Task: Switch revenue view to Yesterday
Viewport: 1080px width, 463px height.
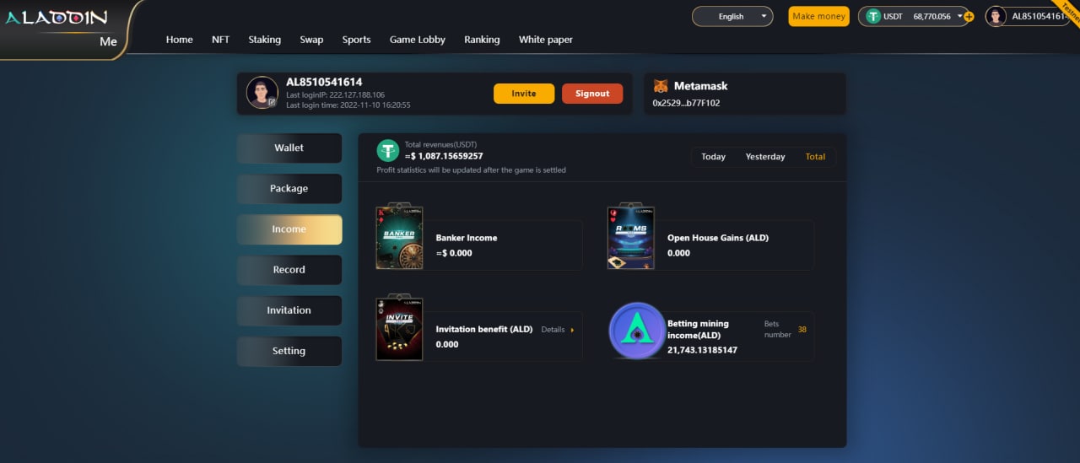Action: (765, 157)
